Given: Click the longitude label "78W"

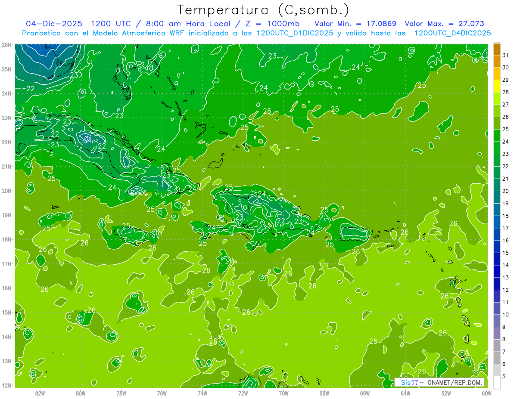Looking at the screenshot, I should click(121, 393).
